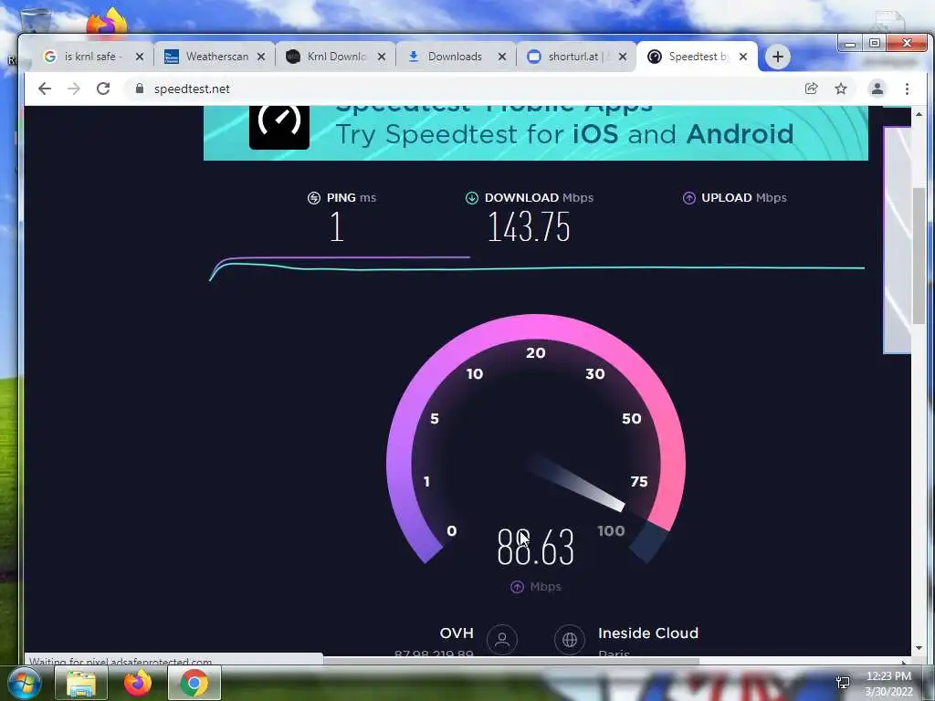The image size is (935, 701).
Task: Switch to the Weatherscan tab
Action: [214, 57]
